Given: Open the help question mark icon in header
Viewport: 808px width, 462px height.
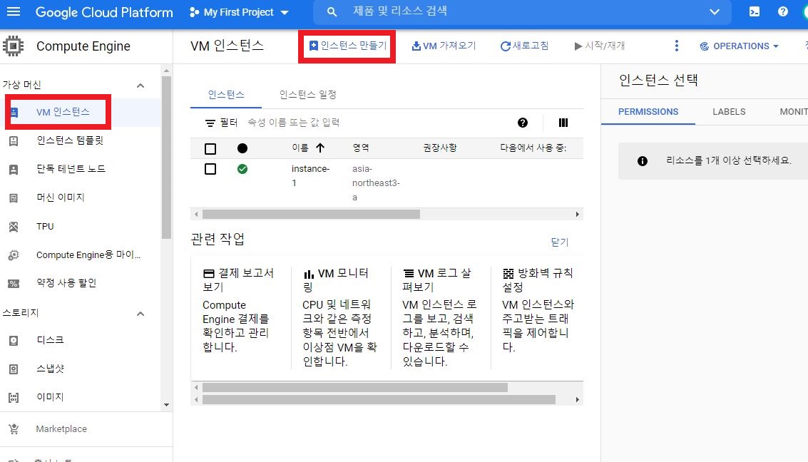Looking at the screenshot, I should [783, 11].
